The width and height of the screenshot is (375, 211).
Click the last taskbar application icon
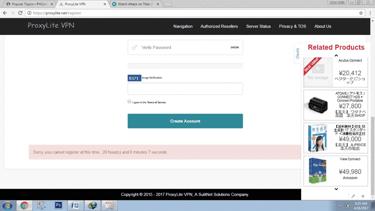point(109,205)
